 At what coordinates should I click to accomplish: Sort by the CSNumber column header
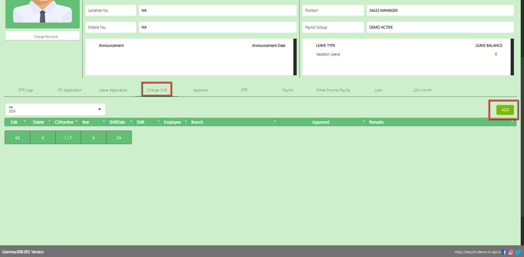click(64, 122)
